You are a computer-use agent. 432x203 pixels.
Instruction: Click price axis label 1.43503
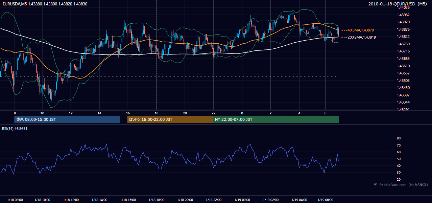pos(403,81)
